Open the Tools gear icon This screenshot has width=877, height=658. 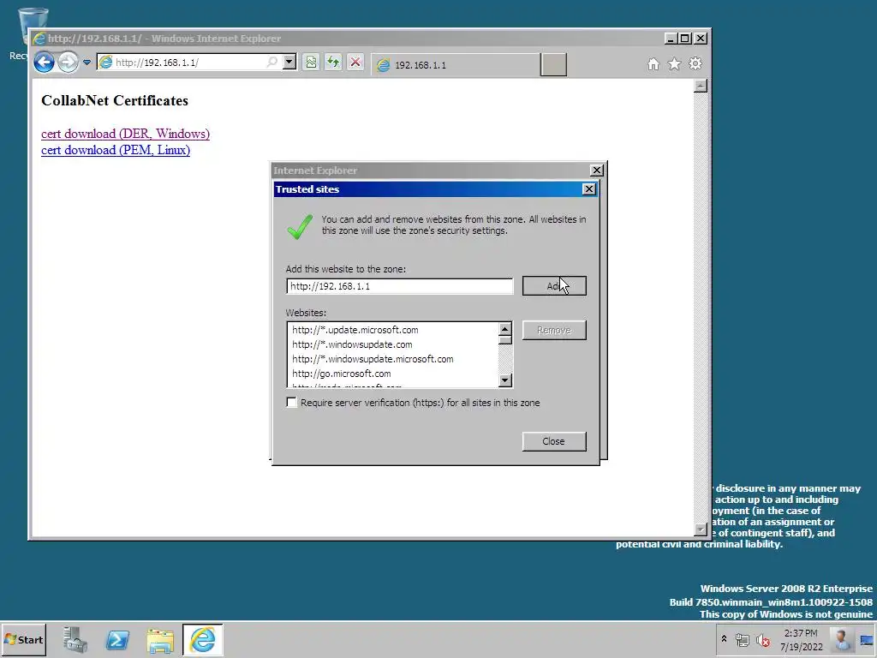695,63
